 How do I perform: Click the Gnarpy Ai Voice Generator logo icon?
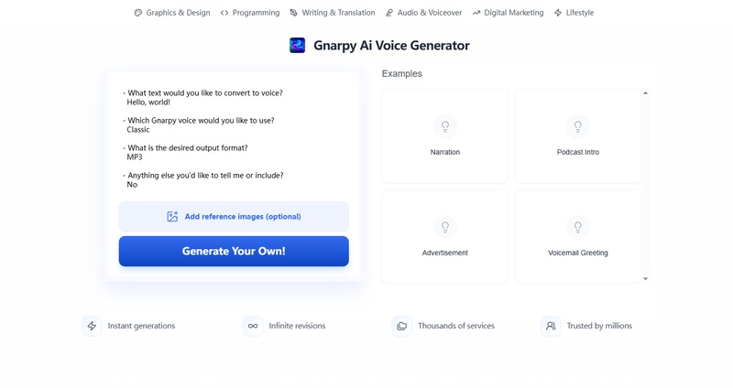[297, 45]
